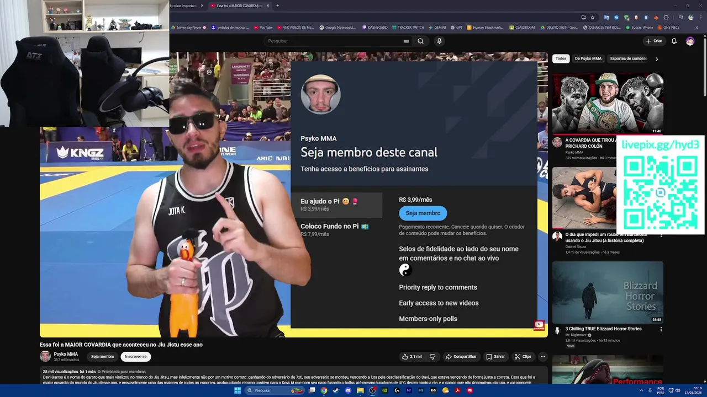Save video with the Salvar button
This screenshot has width=707, height=397.
[x=495, y=357]
